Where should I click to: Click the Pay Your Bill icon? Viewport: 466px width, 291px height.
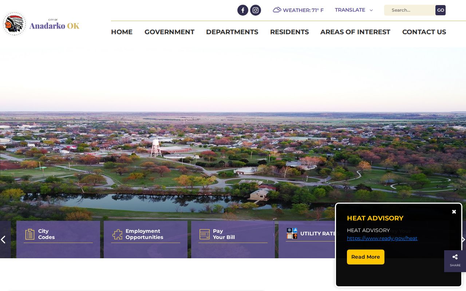[x=205, y=234]
